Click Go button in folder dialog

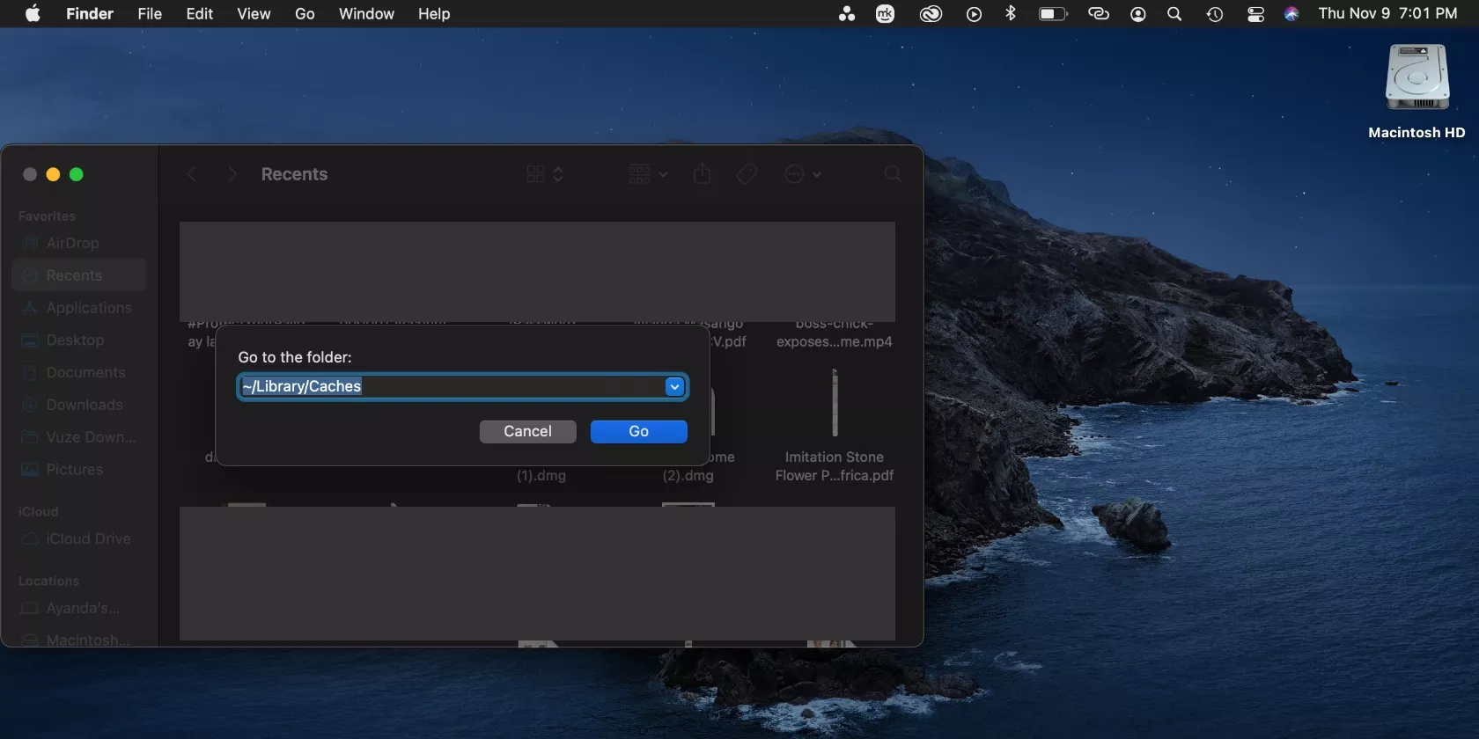pyautogui.click(x=638, y=431)
